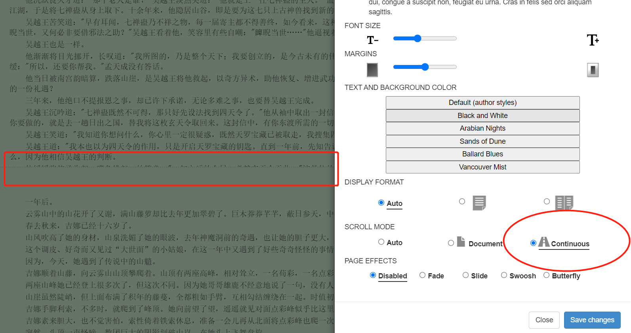This screenshot has height=333, width=631.
Task: Select Document scroll mode radio button
Action: coord(451,243)
